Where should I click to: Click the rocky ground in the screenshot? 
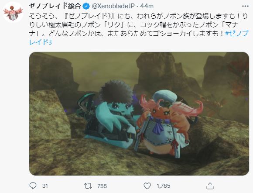[x=97, y=160]
